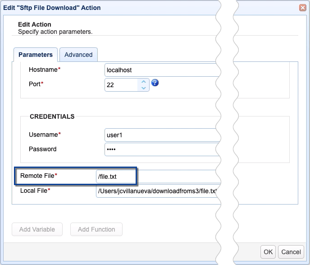
Task: Focus the Port number field
Action: point(122,84)
